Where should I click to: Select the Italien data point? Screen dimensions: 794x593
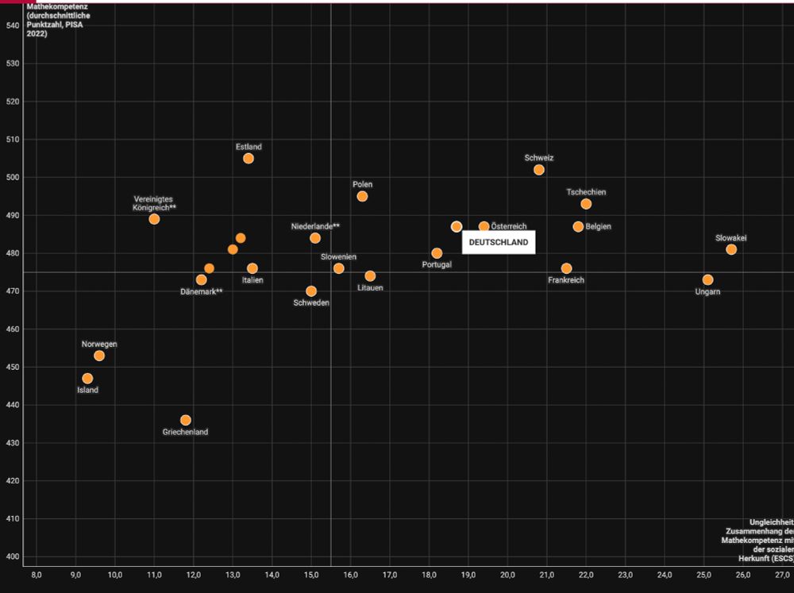[x=252, y=268]
